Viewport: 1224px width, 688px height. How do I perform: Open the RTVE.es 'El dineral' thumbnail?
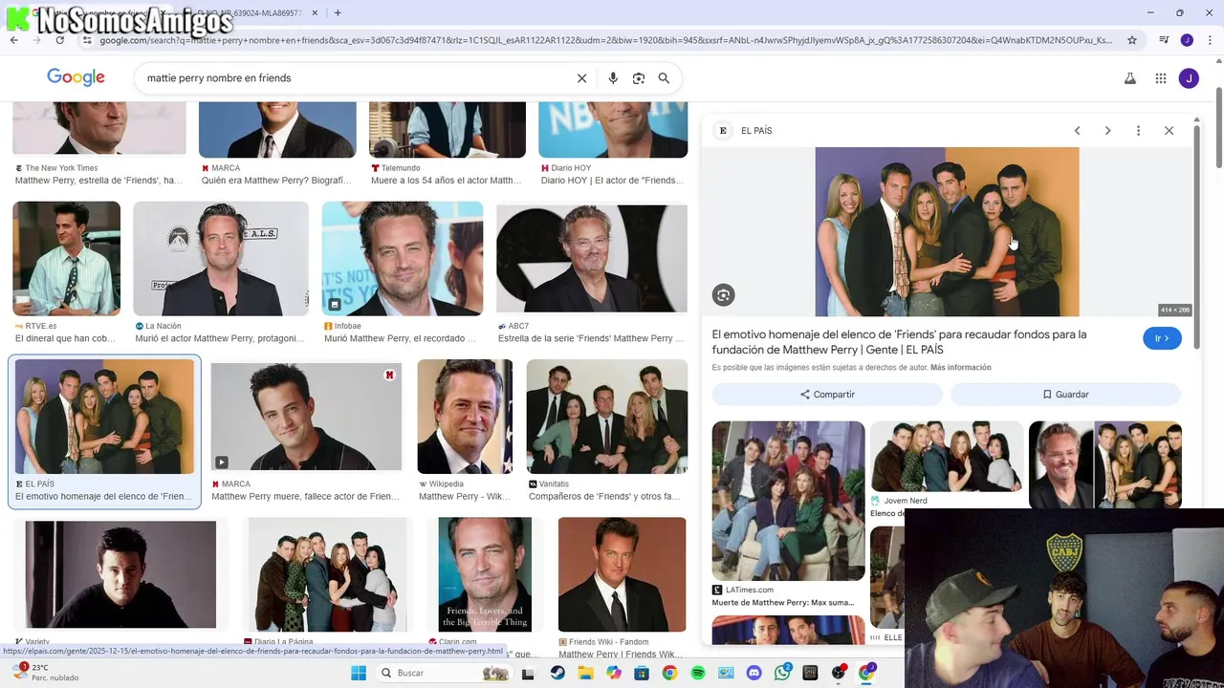[66, 258]
